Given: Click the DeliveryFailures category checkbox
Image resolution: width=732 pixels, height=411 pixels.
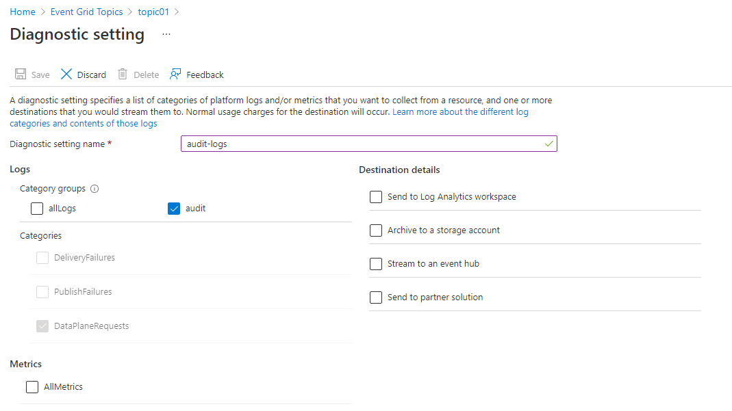Looking at the screenshot, I should click(42, 258).
